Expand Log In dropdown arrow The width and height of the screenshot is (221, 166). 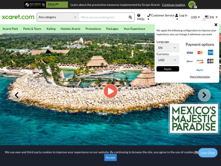pos(177,19)
